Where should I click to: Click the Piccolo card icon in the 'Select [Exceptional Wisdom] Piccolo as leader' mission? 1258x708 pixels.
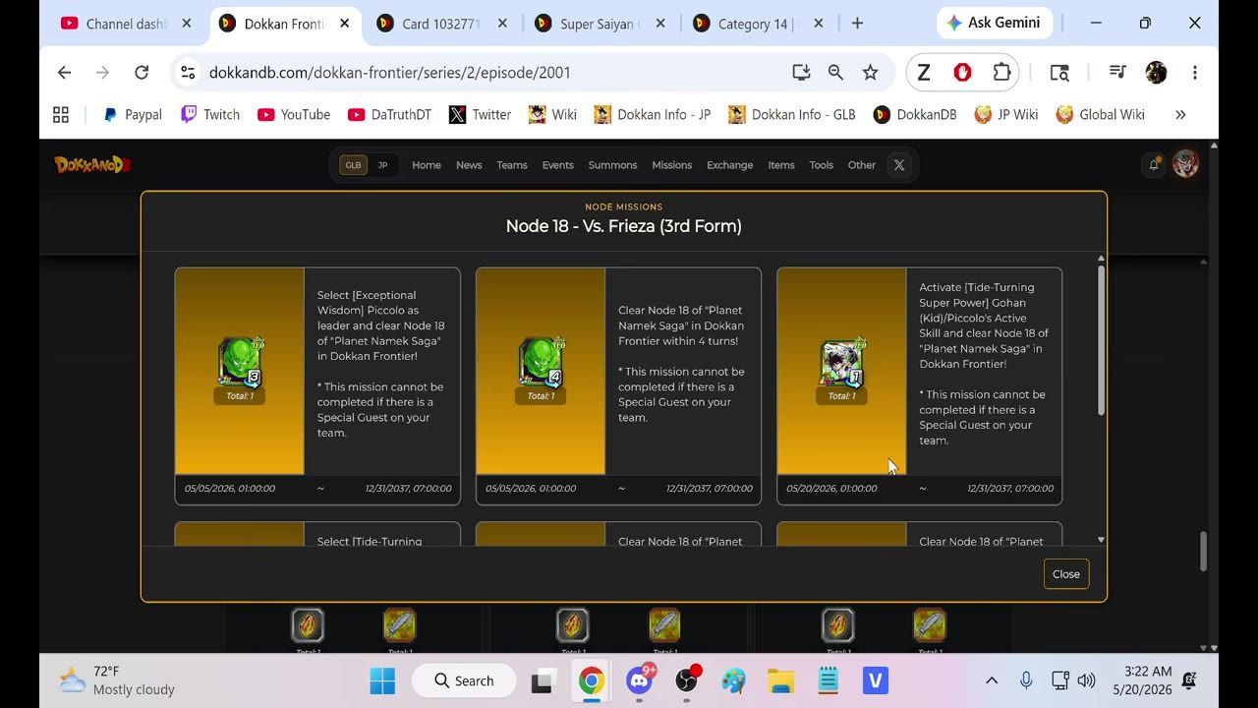coord(240,362)
